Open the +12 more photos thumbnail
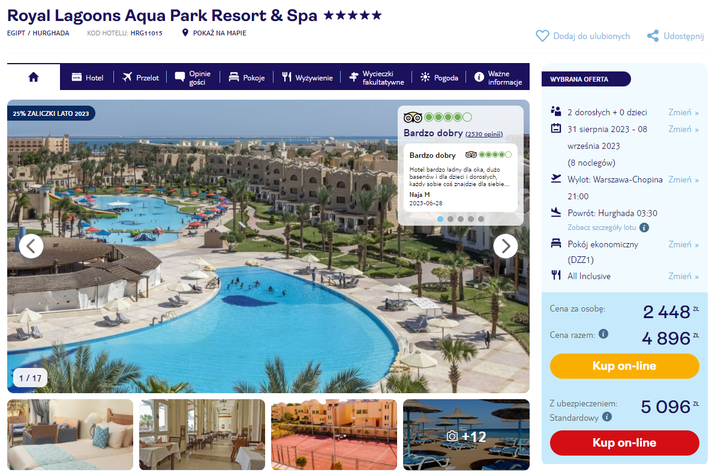This screenshot has height=473, width=709. tap(466, 435)
